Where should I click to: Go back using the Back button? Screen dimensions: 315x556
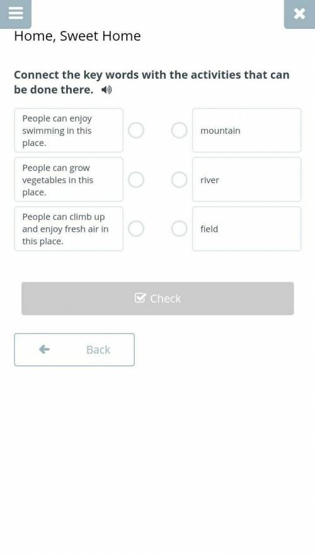pos(74,349)
